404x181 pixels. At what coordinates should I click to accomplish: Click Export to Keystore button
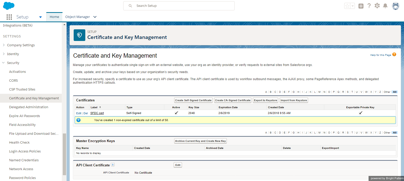[x=266, y=100]
